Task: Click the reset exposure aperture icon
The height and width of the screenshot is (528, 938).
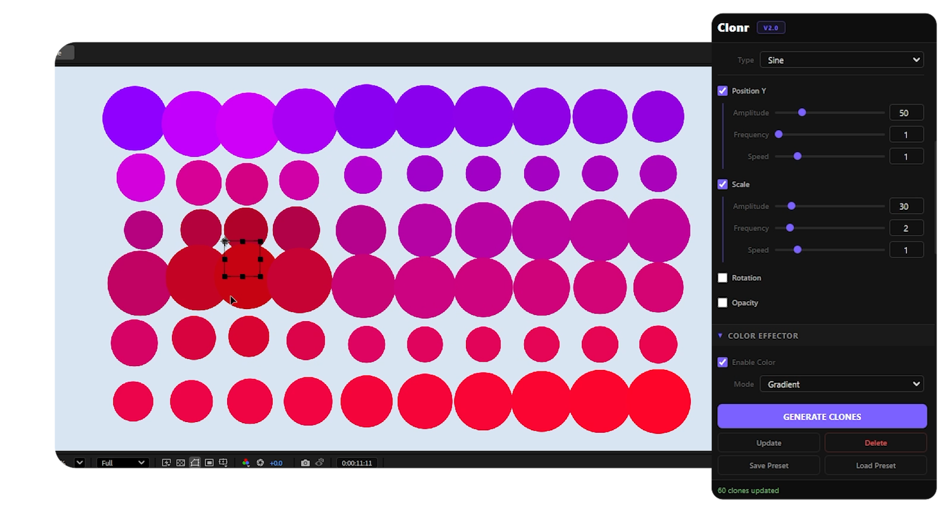Action: (x=260, y=462)
